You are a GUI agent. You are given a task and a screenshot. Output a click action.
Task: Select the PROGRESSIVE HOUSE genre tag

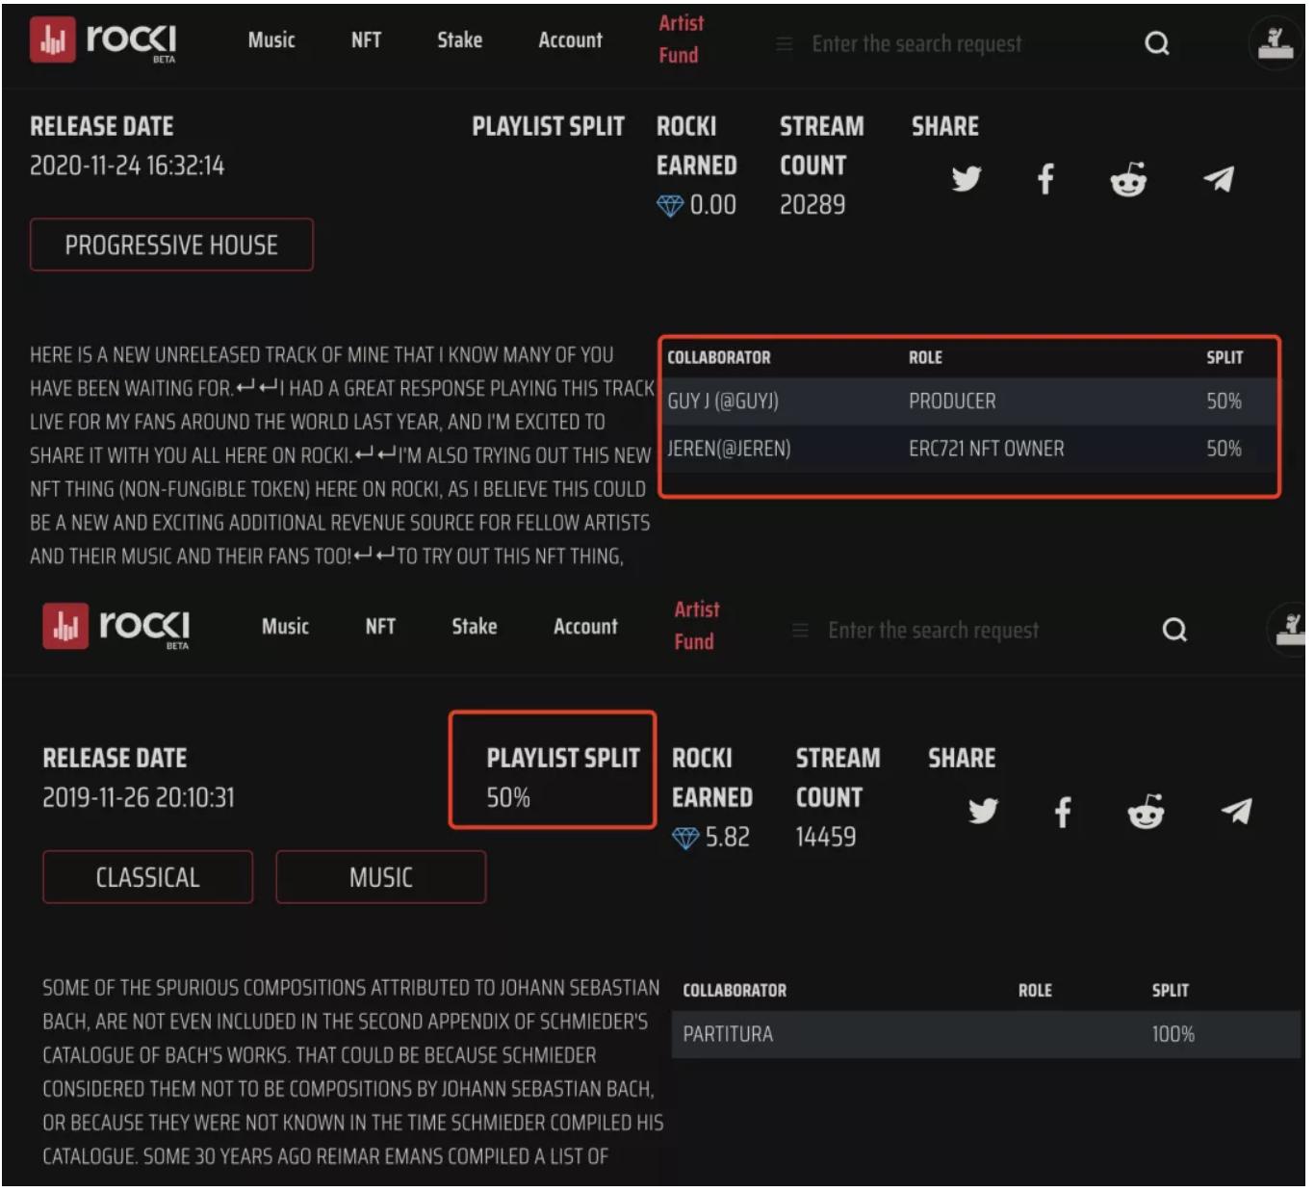(171, 246)
